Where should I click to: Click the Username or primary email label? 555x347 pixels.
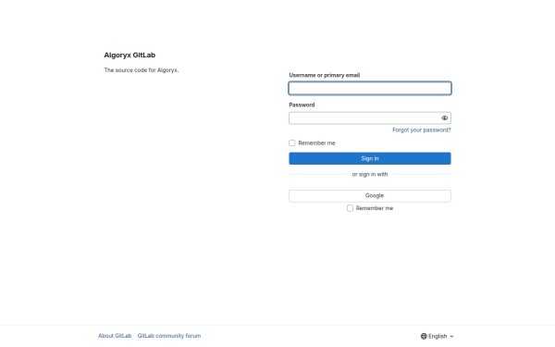tap(325, 75)
